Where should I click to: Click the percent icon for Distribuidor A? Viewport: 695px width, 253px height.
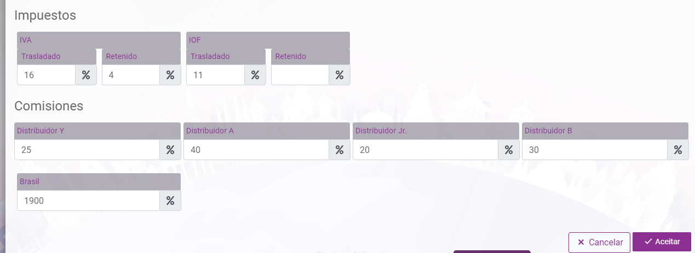click(340, 150)
